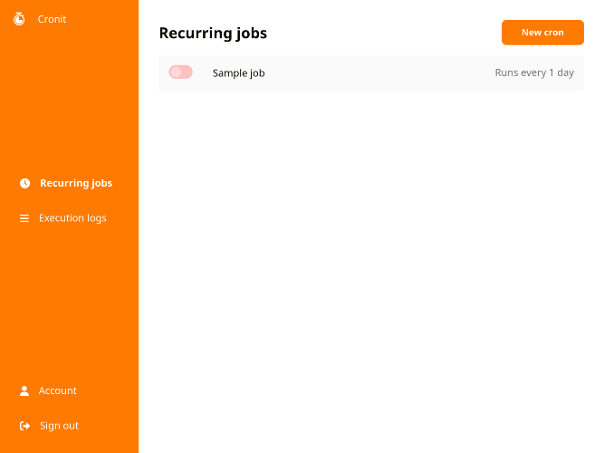Open the Account page label
The height and width of the screenshot is (453, 604).
tap(57, 391)
